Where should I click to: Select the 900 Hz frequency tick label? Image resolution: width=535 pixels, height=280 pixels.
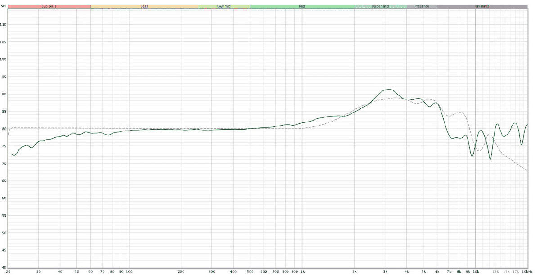[294, 272]
